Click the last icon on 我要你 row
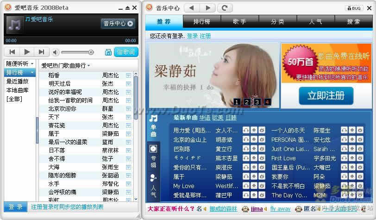The image size is (376, 220). [360, 176]
